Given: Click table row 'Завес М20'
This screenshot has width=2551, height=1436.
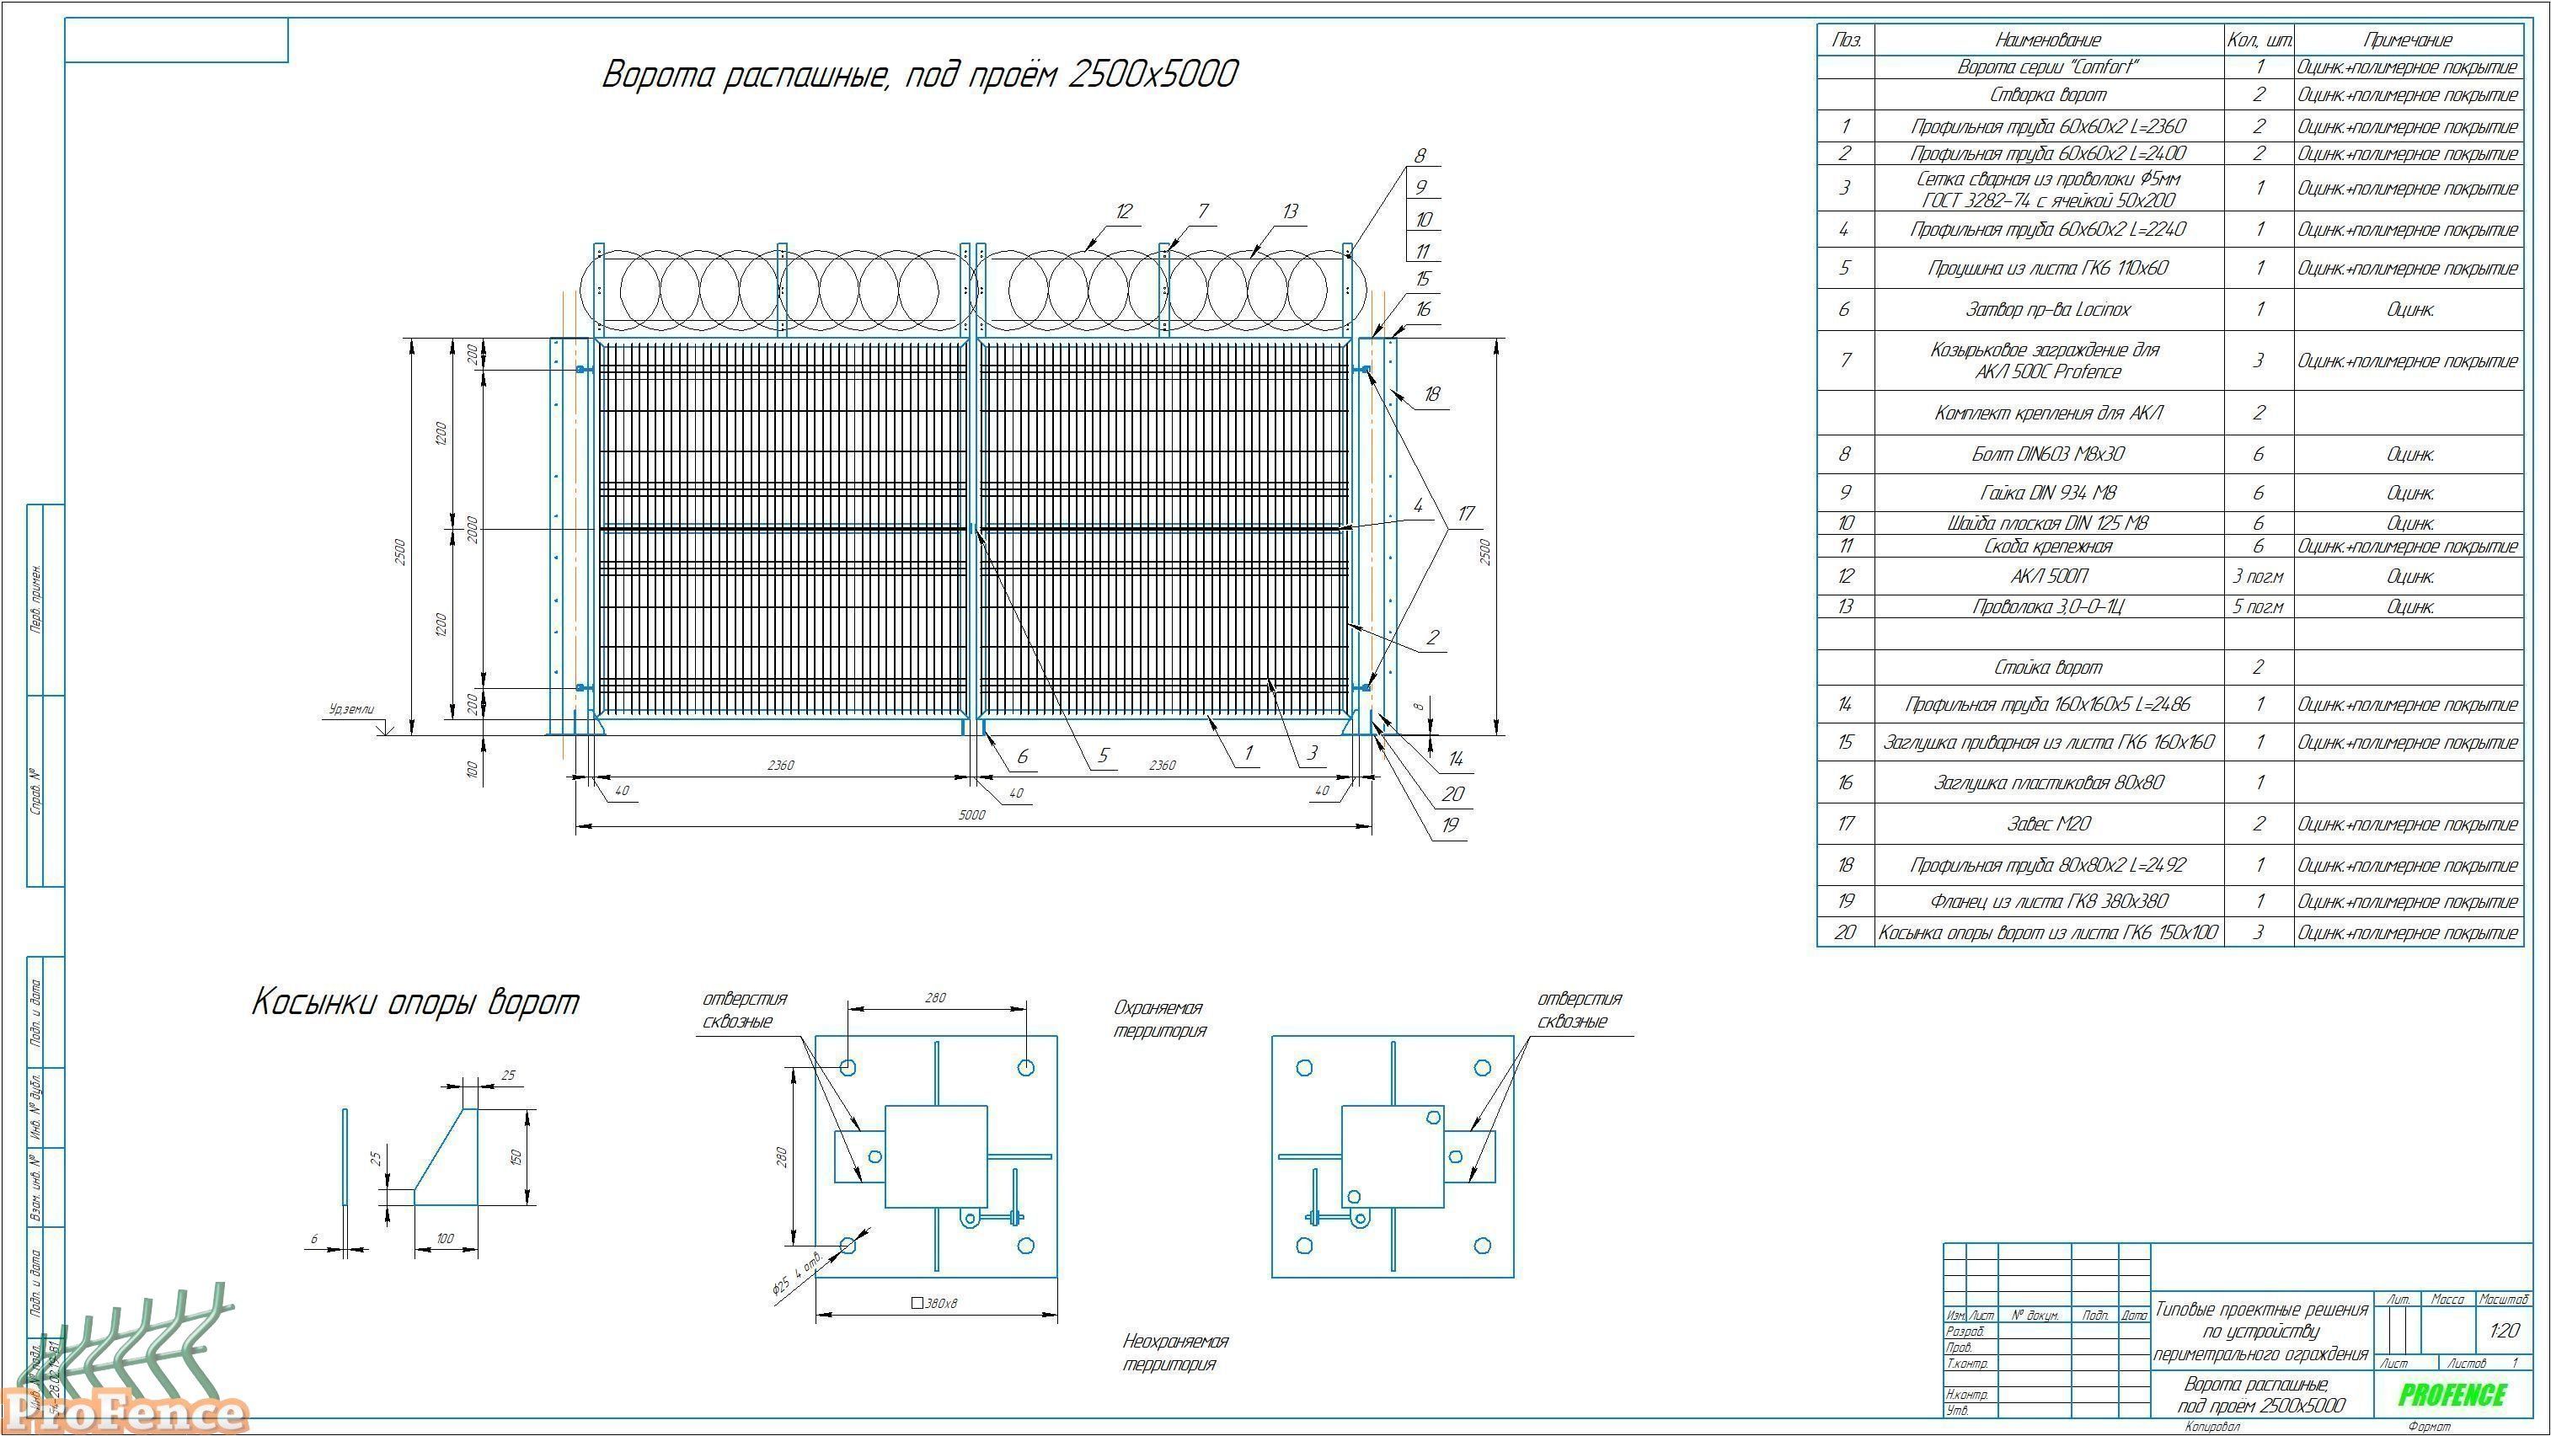Looking at the screenshot, I should pos(2048,824).
